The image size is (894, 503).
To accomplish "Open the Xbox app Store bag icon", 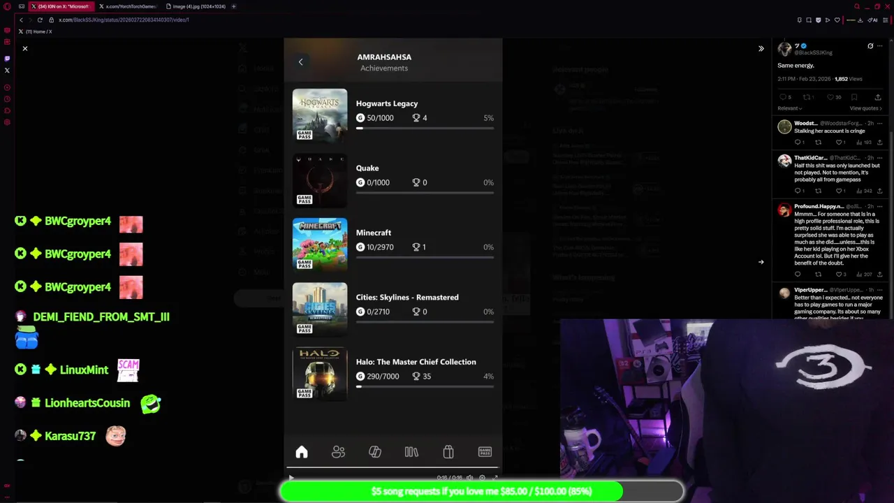I will (448, 452).
